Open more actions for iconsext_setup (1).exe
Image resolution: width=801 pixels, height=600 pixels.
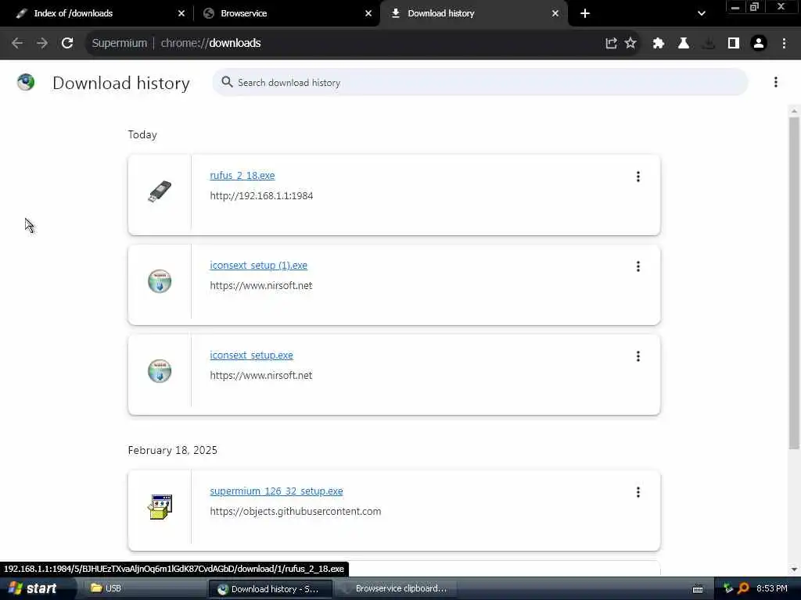[x=638, y=266]
